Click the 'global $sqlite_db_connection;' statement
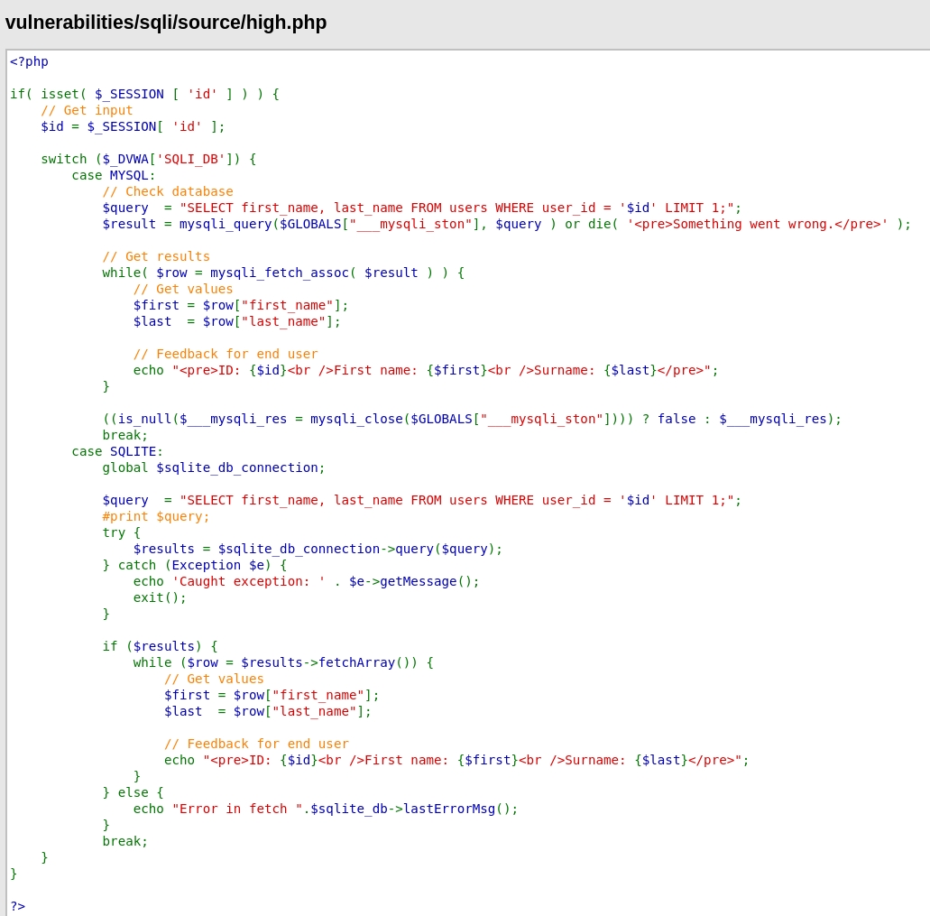Viewport: 930px width, 916px height. [213, 467]
